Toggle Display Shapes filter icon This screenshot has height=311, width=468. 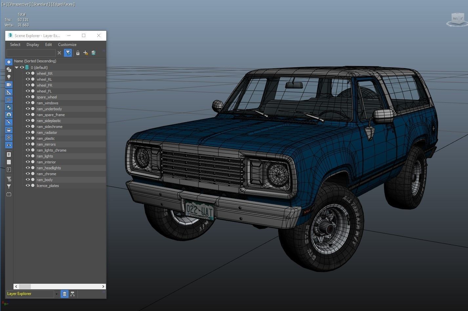pyautogui.click(x=9, y=70)
